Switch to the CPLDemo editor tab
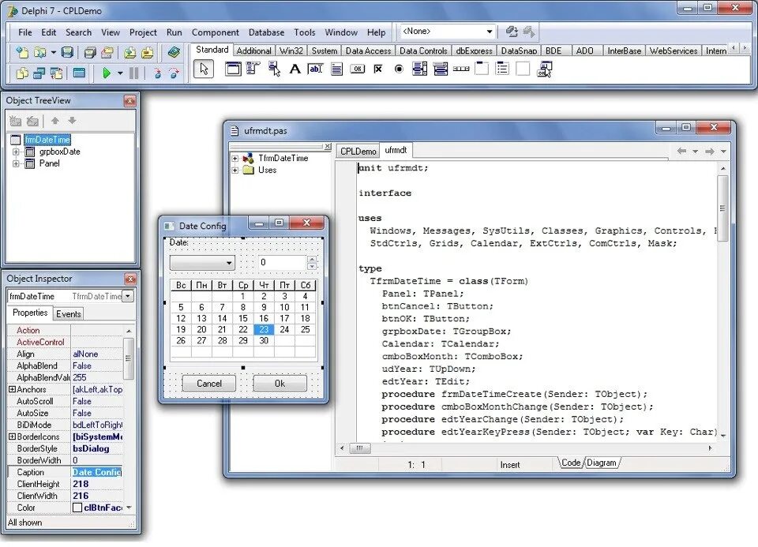Viewport: 758px width, 547px height. pos(358,152)
